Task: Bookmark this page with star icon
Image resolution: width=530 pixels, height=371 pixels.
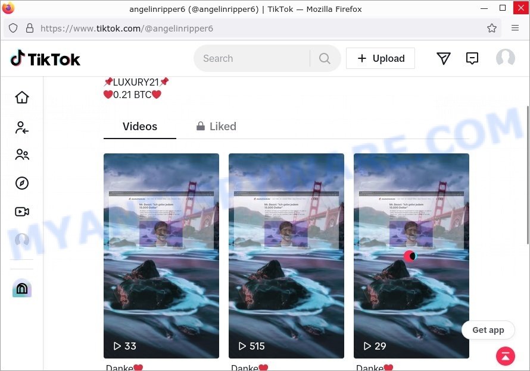Action: pos(492,28)
